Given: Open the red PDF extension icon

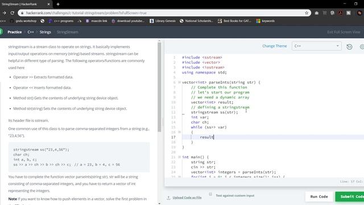Looking at the screenshot, I should (341, 13).
